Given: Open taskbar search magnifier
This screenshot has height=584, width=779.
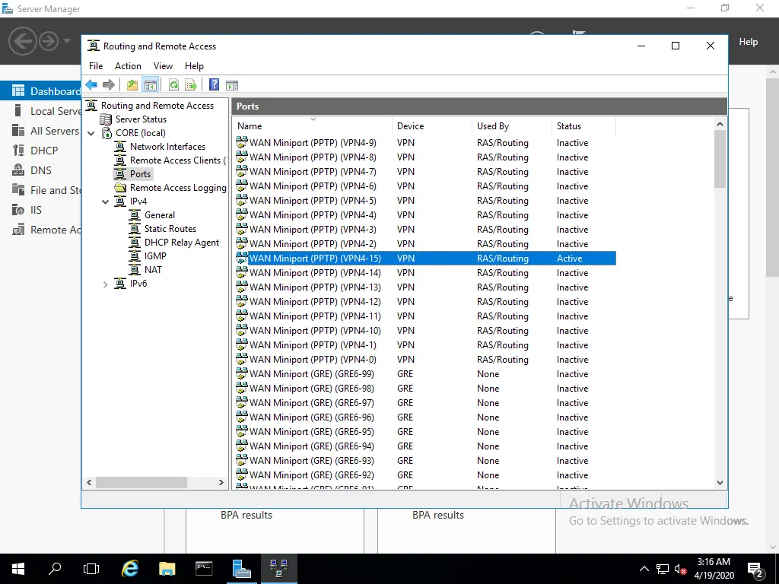Looking at the screenshot, I should [x=55, y=569].
